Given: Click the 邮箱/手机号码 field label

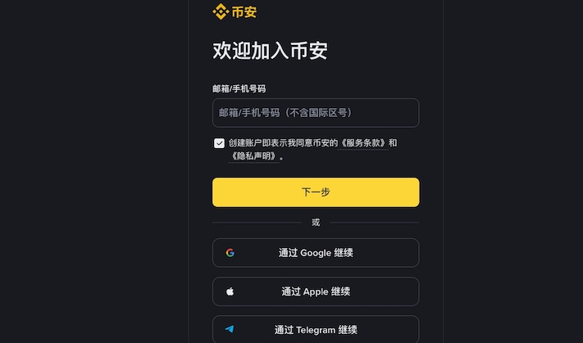Looking at the screenshot, I should point(239,88).
